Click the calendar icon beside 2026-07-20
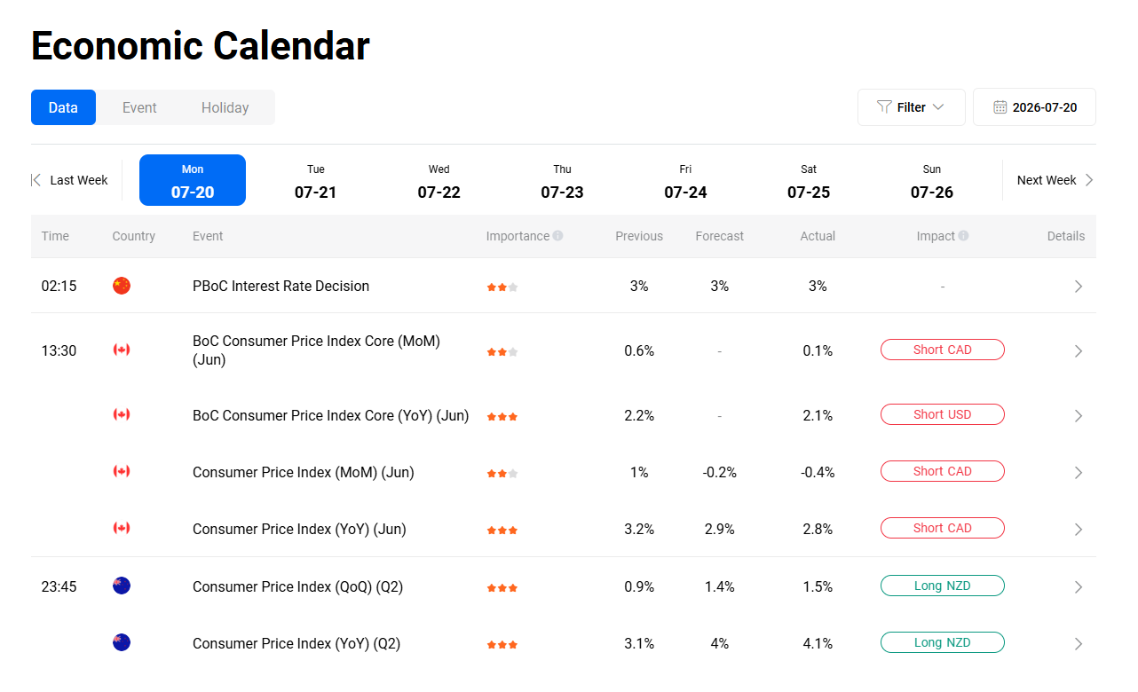The width and height of the screenshot is (1138, 692). [x=1000, y=107]
